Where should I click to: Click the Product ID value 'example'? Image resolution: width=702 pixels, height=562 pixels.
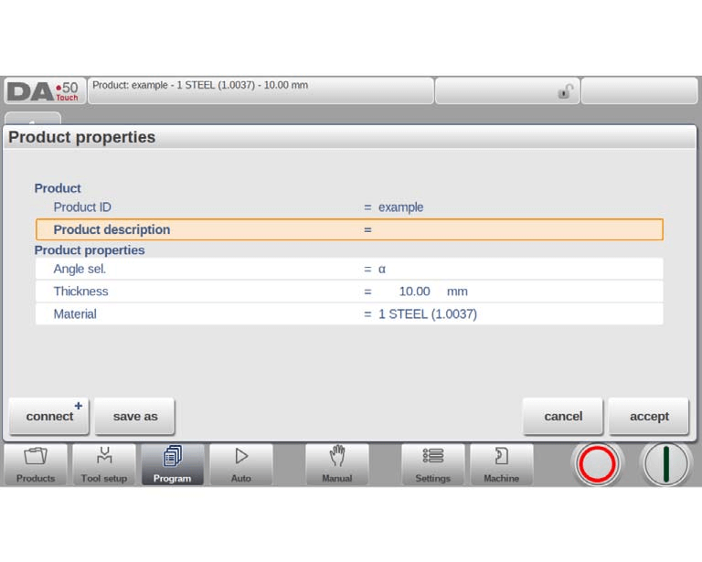(400, 207)
